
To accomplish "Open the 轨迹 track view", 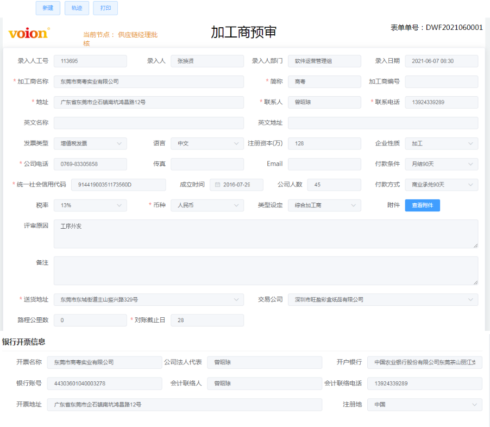I will tap(77, 8).
